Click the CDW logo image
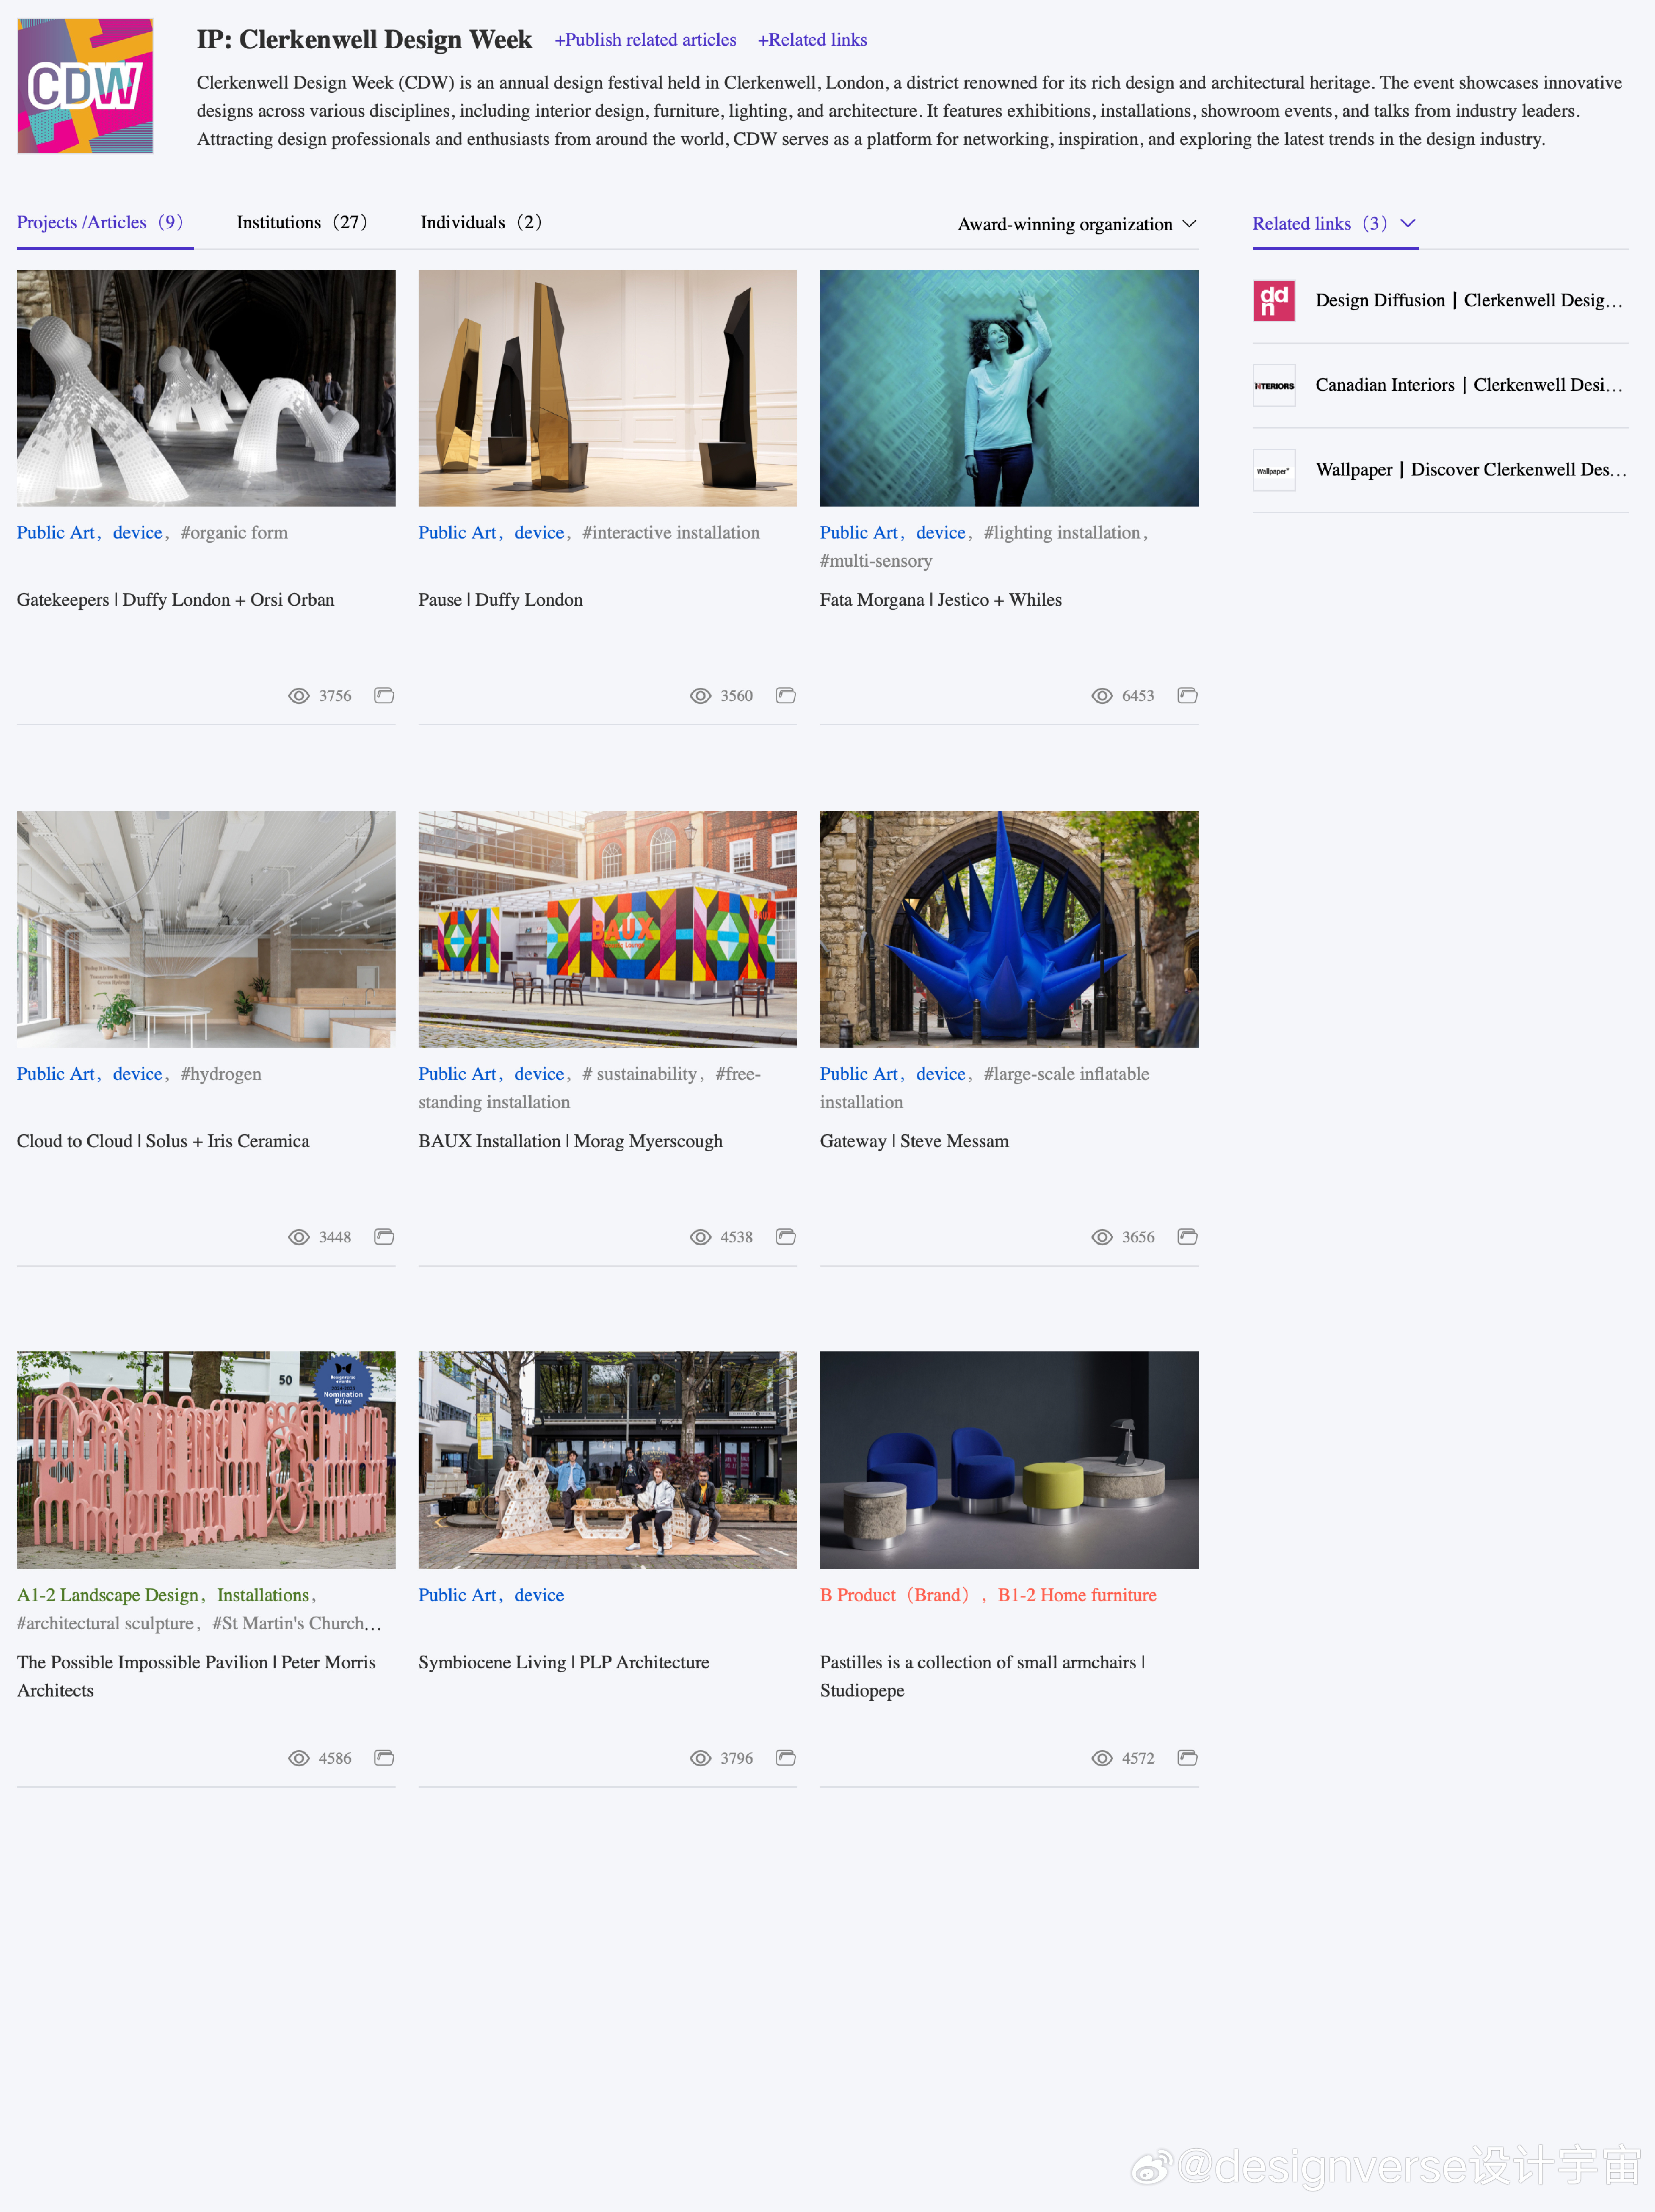1655x2212 pixels. coord(85,86)
